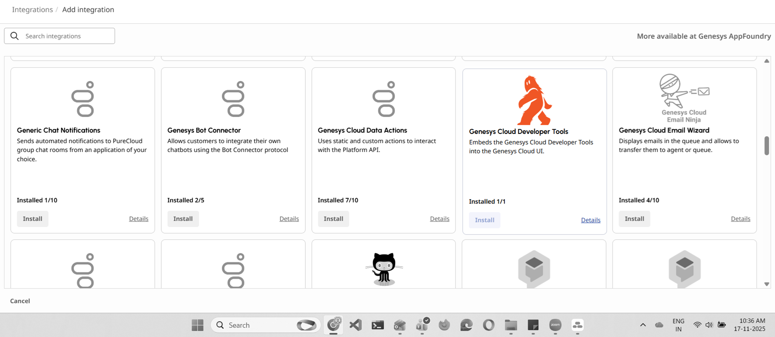The width and height of the screenshot is (775, 337).
Task: Open the clock showing 10:36 AM
Action: click(x=749, y=325)
